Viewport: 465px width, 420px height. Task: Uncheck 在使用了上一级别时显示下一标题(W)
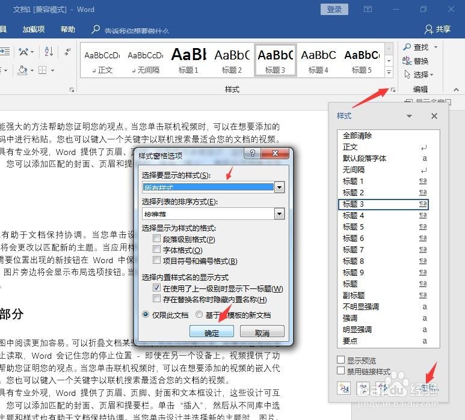click(x=156, y=288)
